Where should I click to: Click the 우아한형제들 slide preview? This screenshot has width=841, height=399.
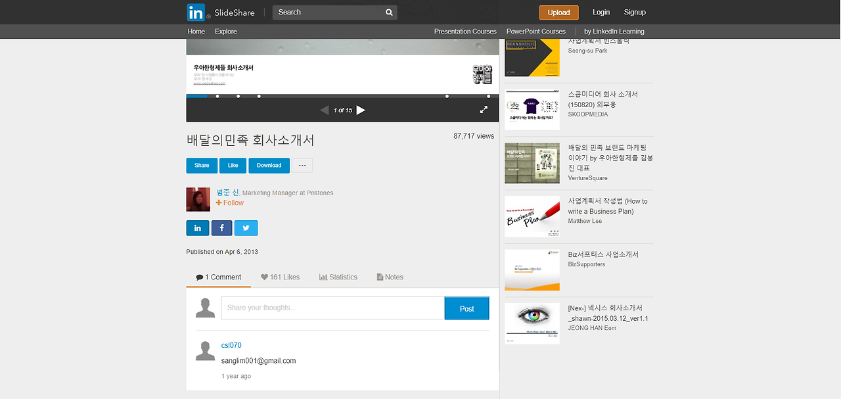pyautogui.click(x=342, y=66)
